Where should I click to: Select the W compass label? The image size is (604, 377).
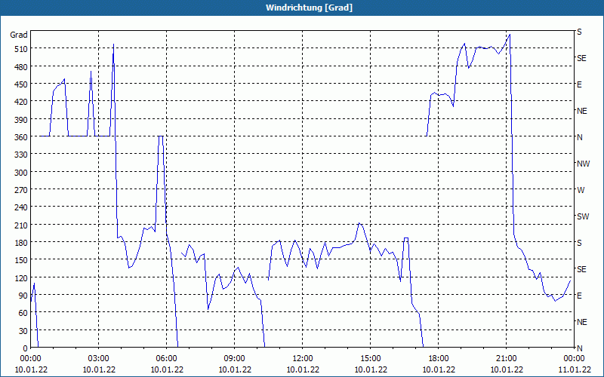pyautogui.click(x=581, y=190)
